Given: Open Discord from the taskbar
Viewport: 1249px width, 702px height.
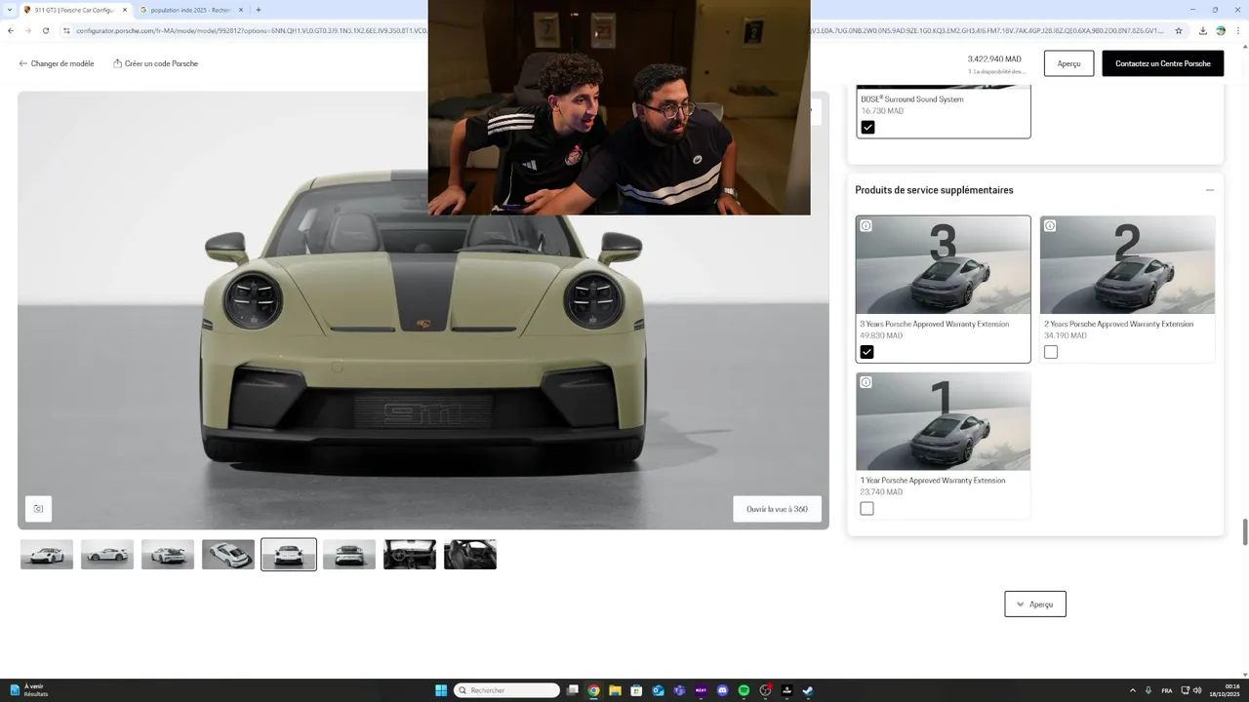Looking at the screenshot, I should click(x=722, y=690).
